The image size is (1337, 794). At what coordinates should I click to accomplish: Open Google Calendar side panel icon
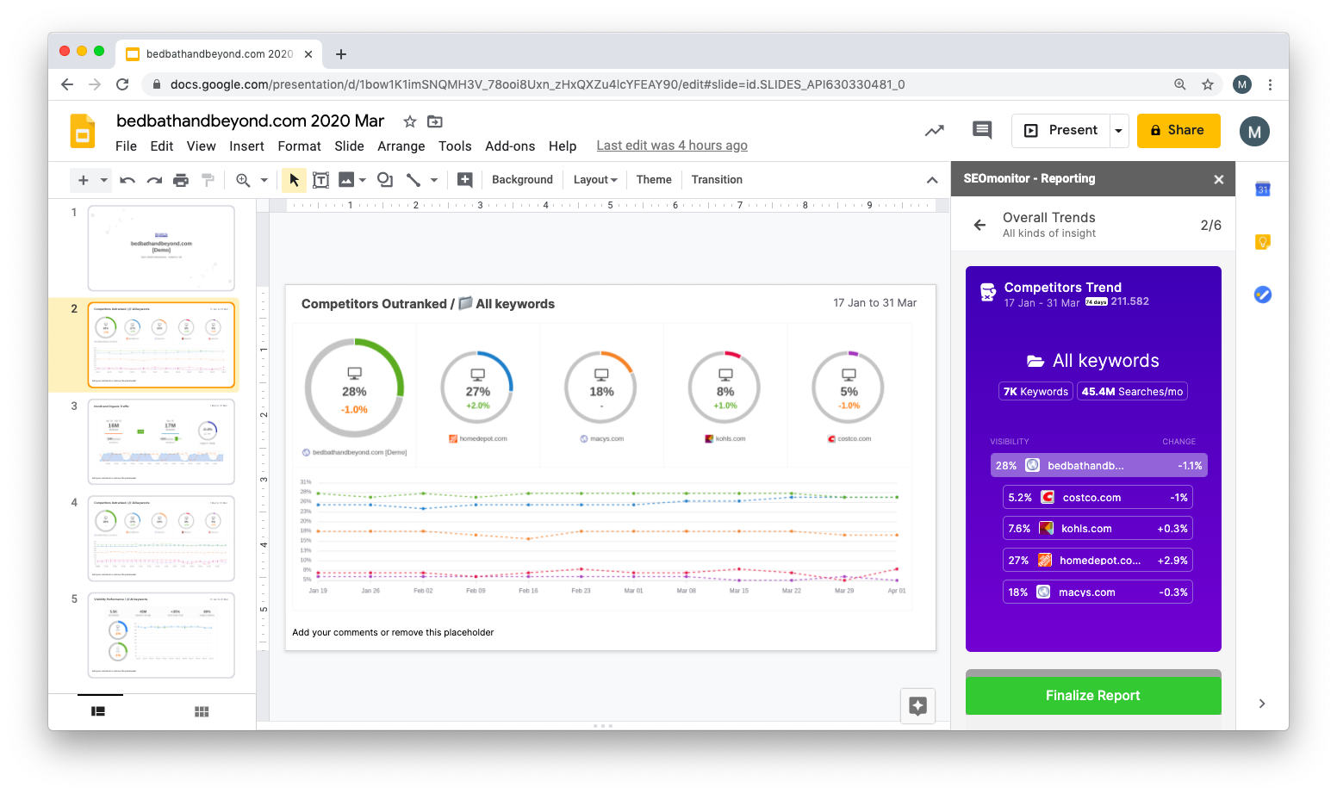[x=1263, y=189]
